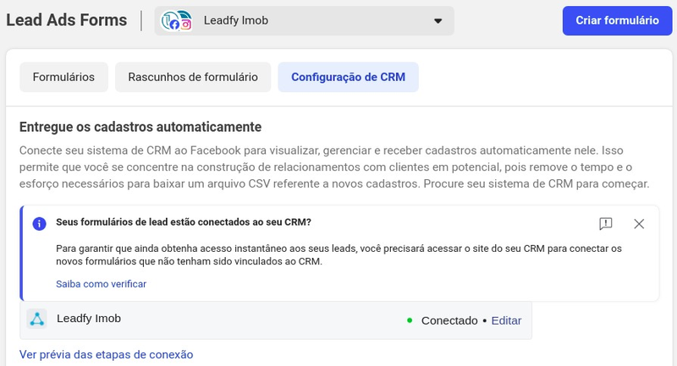Expand the page selector dropdown arrow
Image resolution: width=677 pixels, height=366 pixels.
click(438, 20)
